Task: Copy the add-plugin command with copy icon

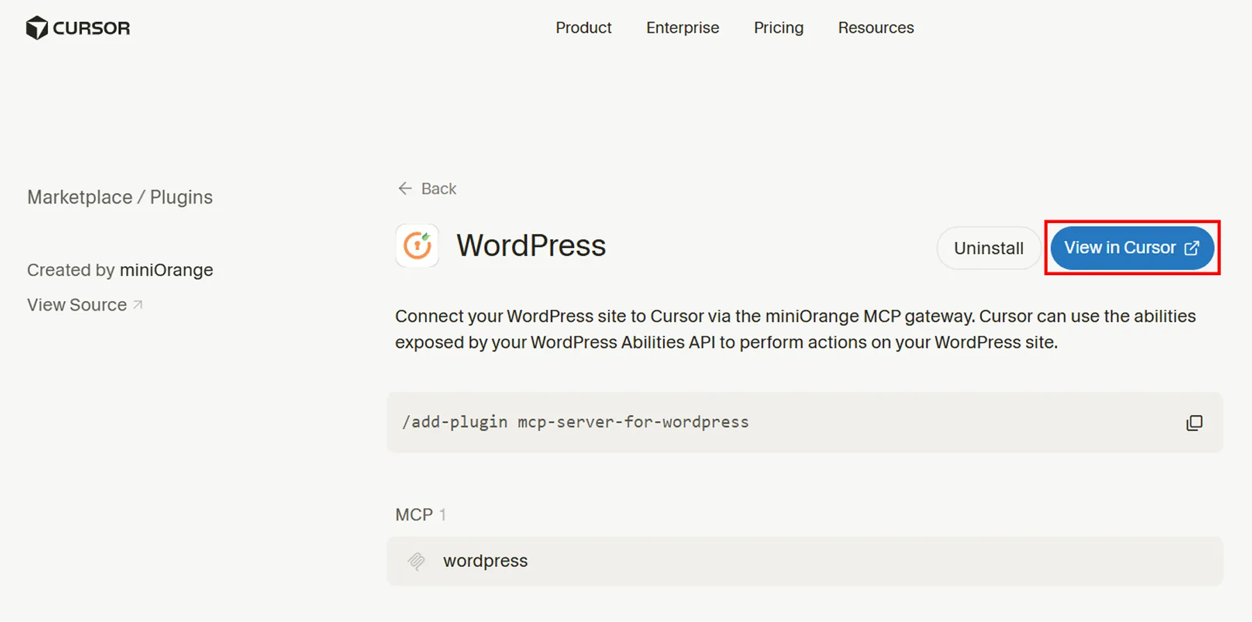Action: [x=1194, y=423]
